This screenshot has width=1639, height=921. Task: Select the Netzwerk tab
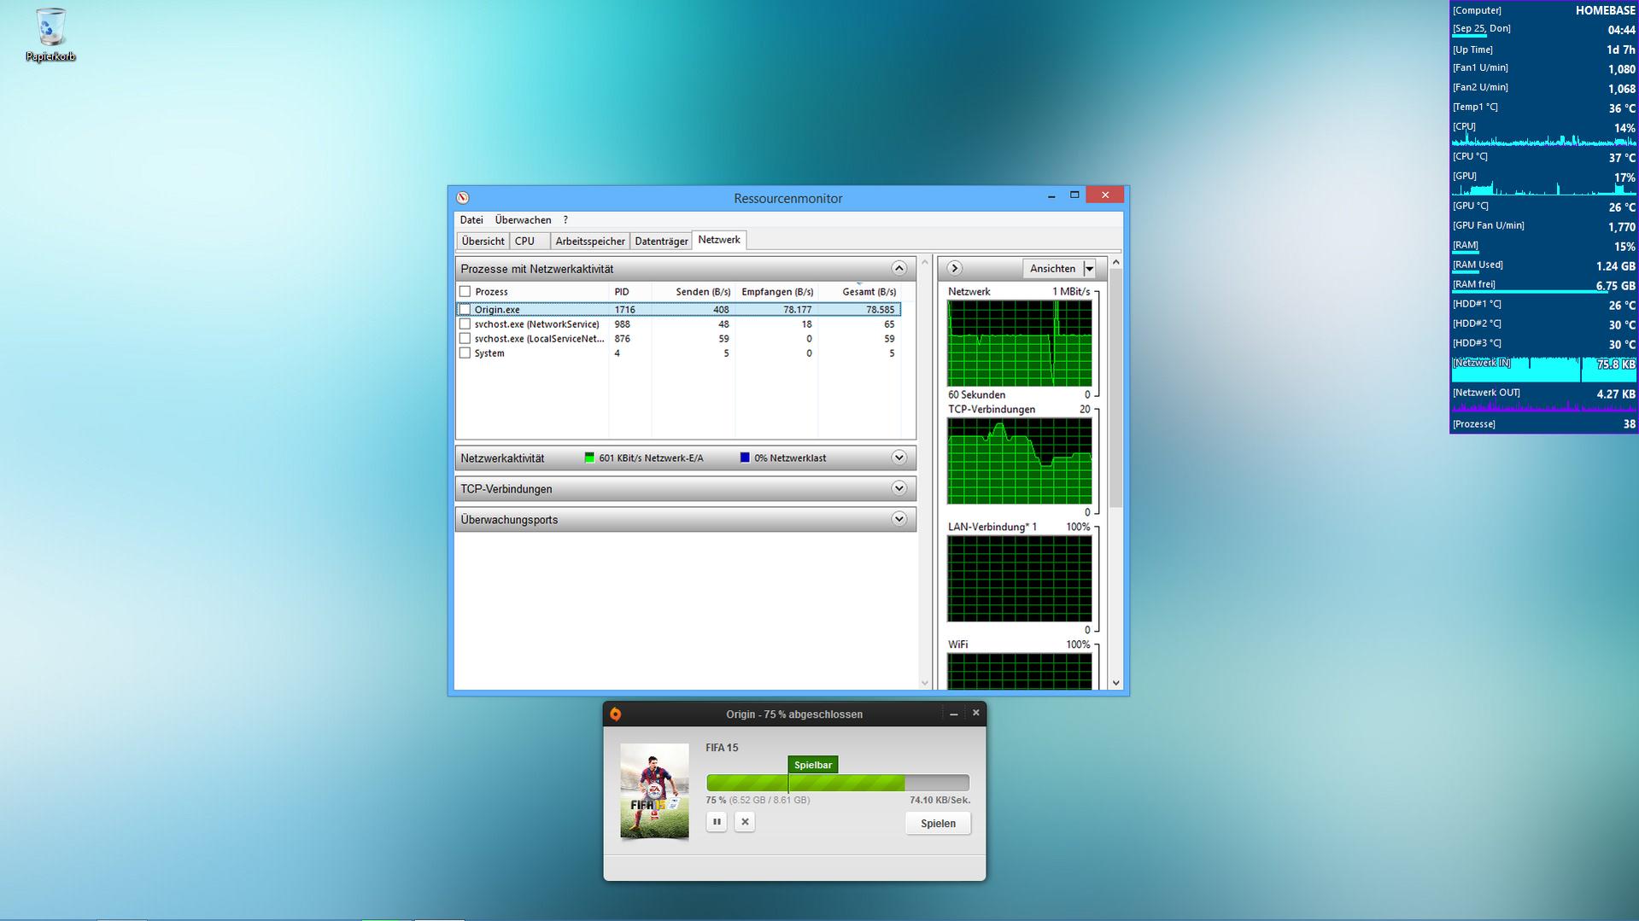point(719,240)
